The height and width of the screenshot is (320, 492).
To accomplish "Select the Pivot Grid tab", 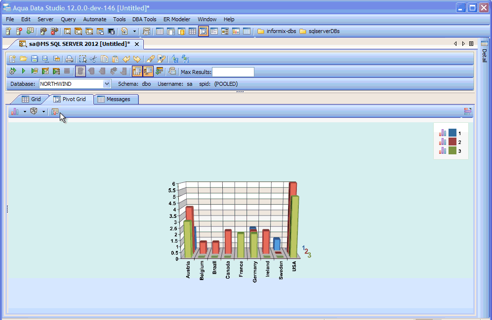I will (x=70, y=99).
